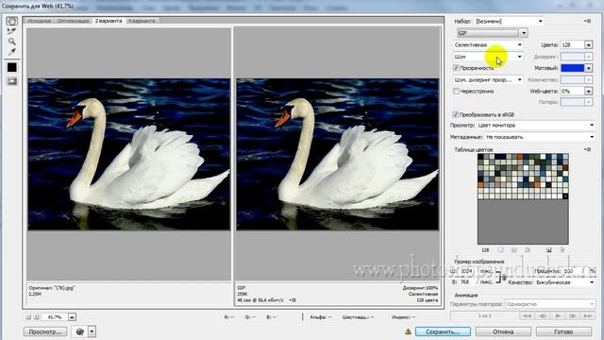Toggle the Прозрачность checkbox

[456, 68]
